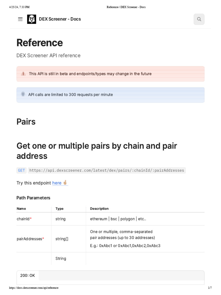Click the API endpoint URL code
The width and height of the screenshot is (221, 295).
click(x=106, y=170)
